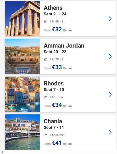
Task: Click the plane icon on Athens card
Action: [45, 21]
